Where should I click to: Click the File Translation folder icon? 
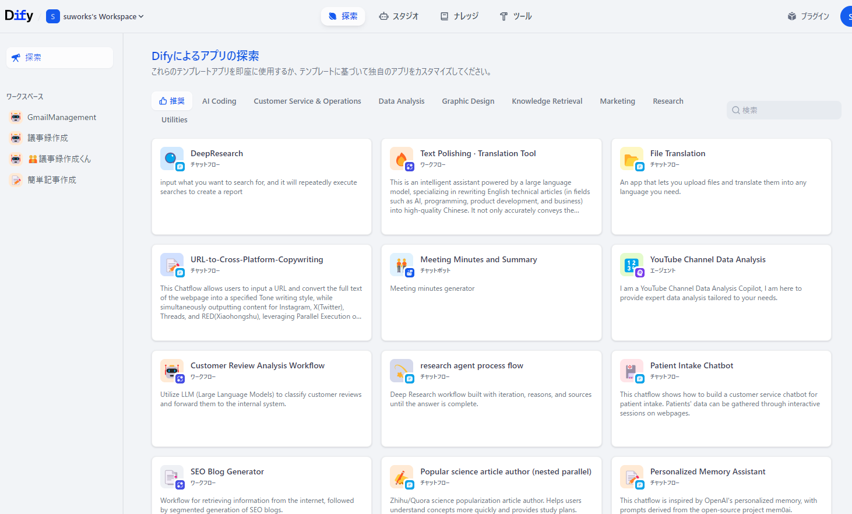632,159
